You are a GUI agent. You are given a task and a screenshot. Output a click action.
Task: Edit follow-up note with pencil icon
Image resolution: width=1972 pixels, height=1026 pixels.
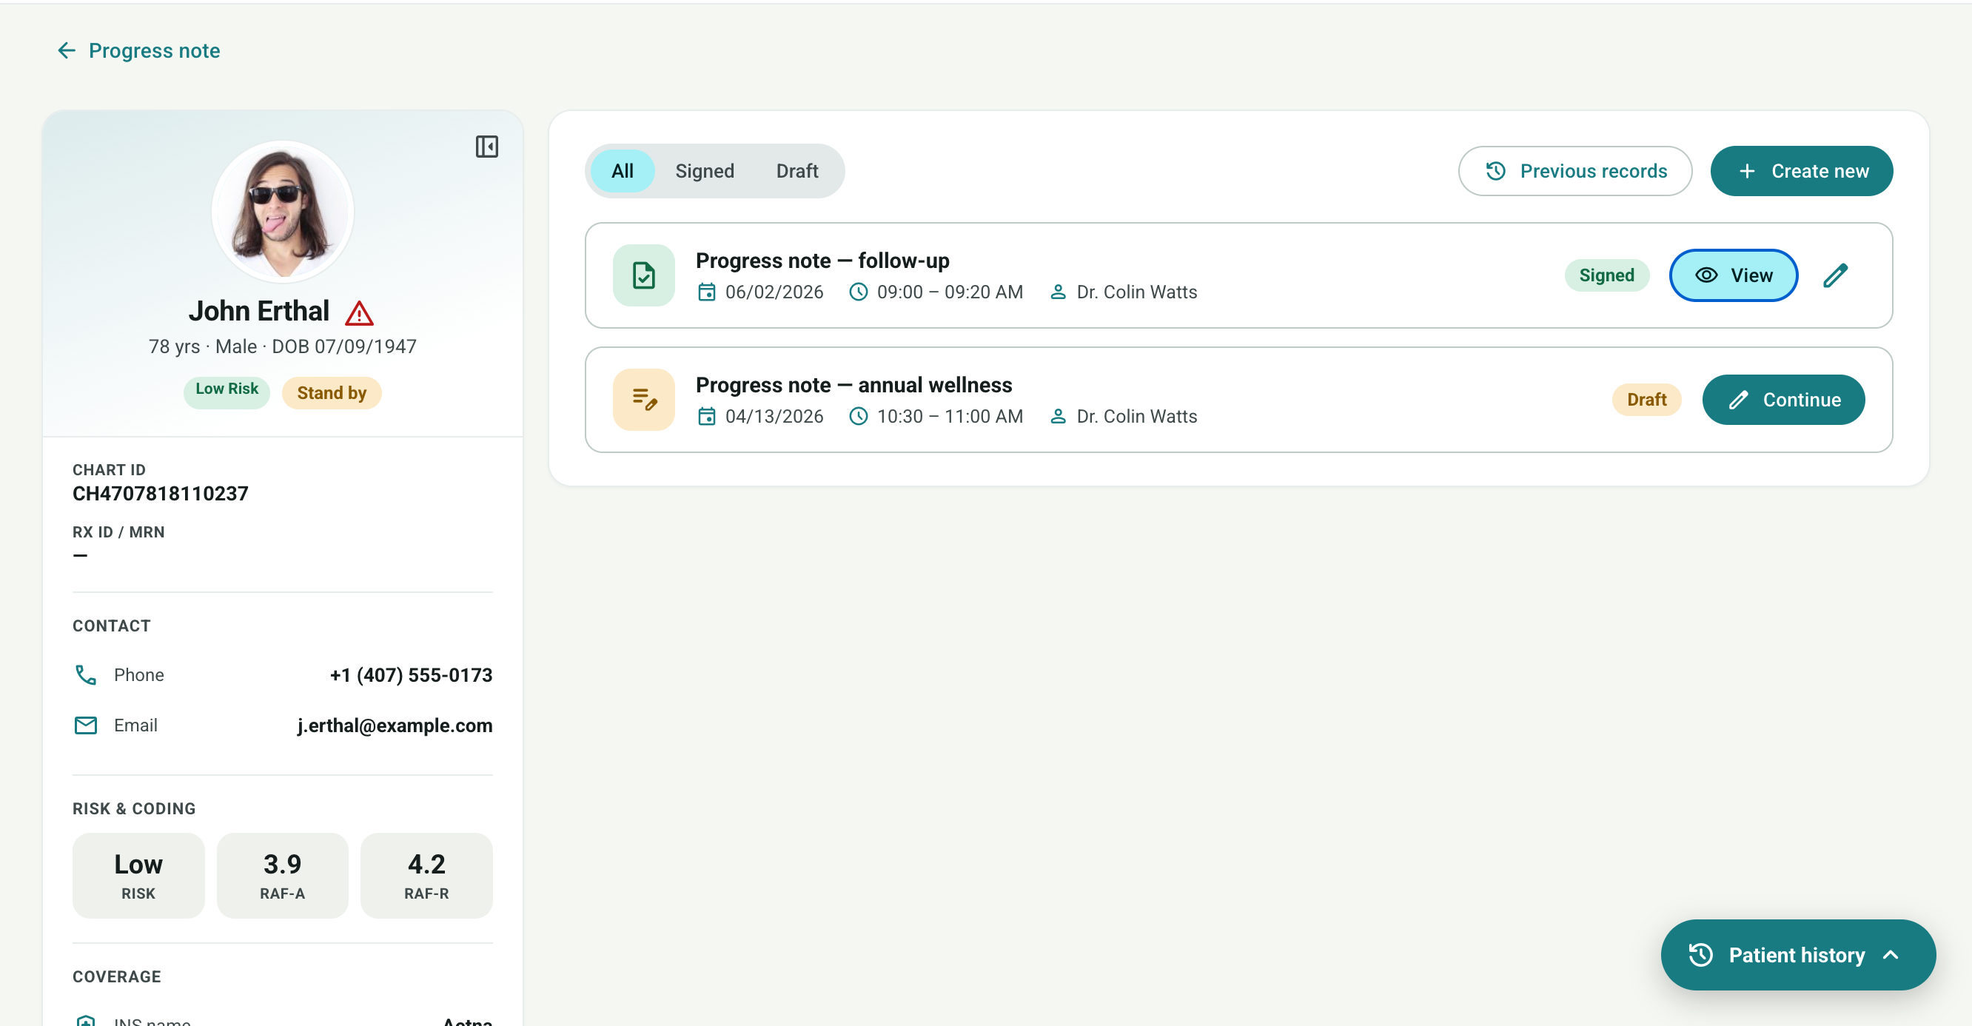(x=1835, y=275)
